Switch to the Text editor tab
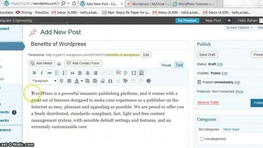Image resolution: width=263 pixels, height=148 pixels. [x=179, y=65]
